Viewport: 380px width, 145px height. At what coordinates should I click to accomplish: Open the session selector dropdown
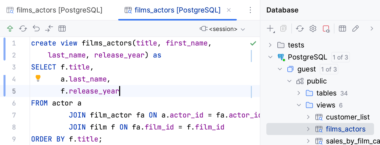point(223,29)
